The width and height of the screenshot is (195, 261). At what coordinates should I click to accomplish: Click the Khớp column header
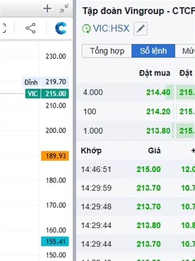(91, 151)
